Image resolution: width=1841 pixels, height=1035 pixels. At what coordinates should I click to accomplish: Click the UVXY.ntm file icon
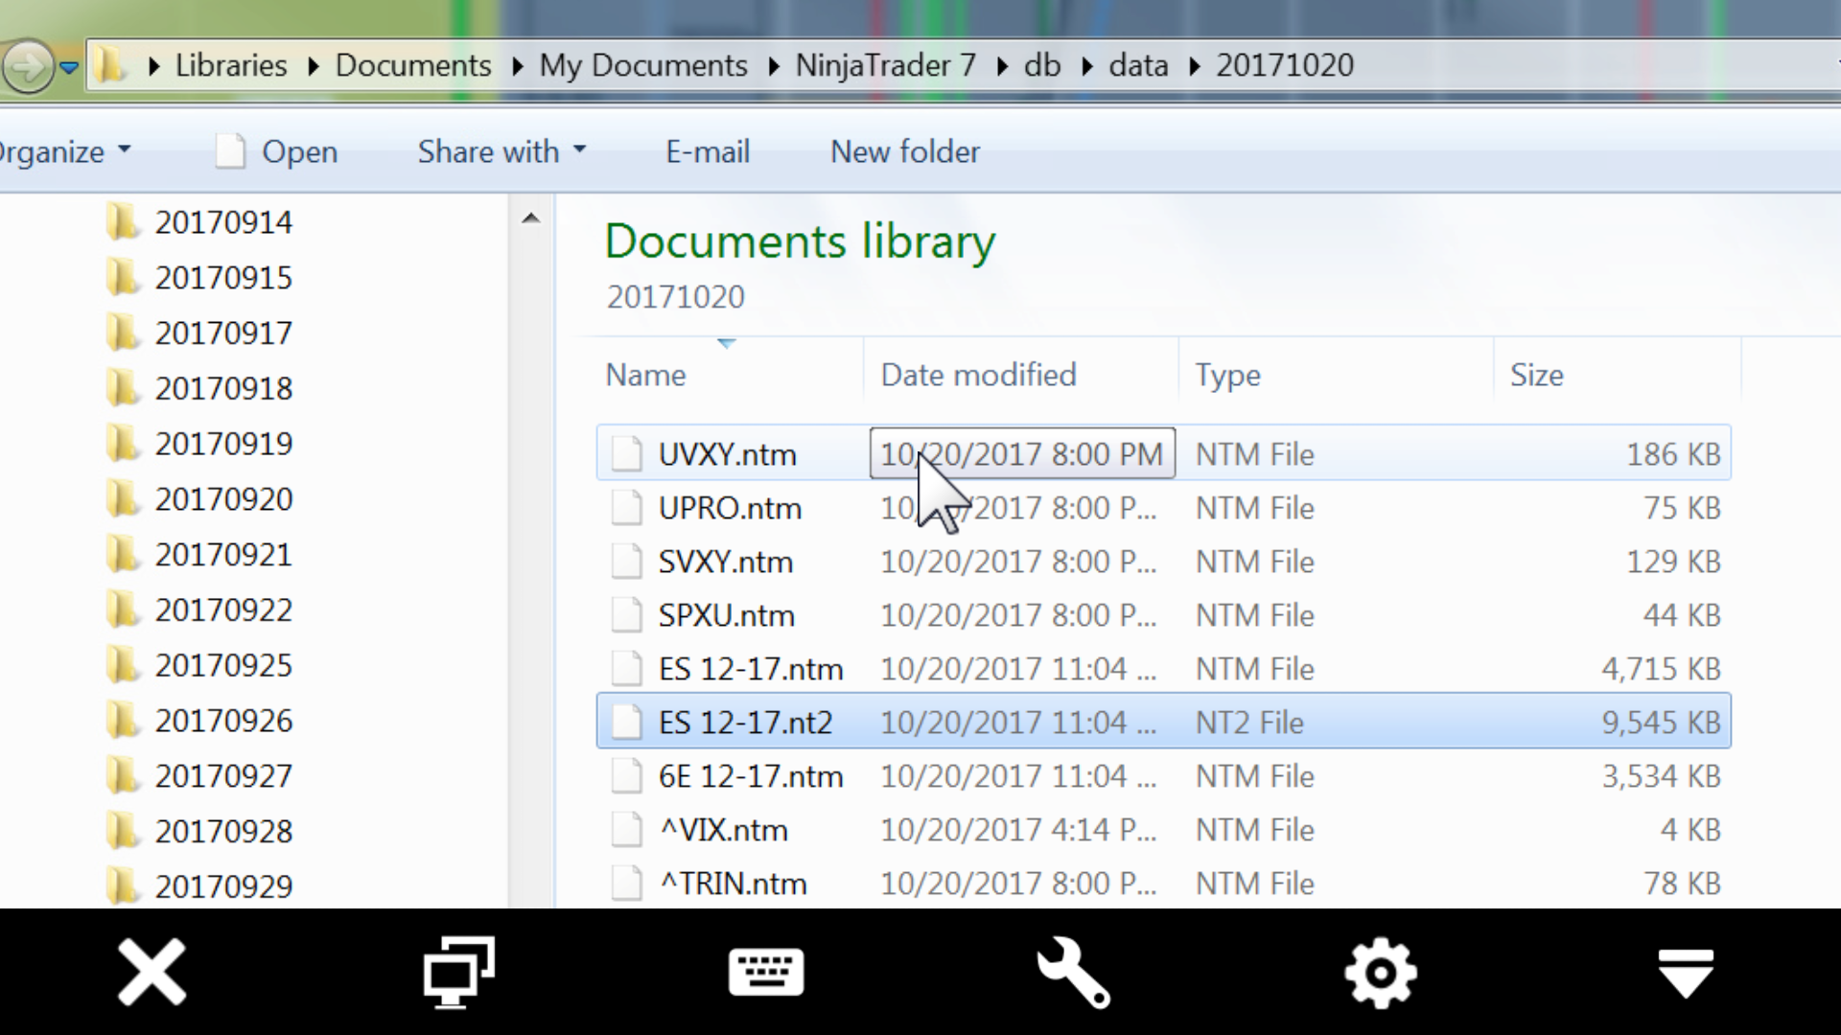click(x=627, y=453)
